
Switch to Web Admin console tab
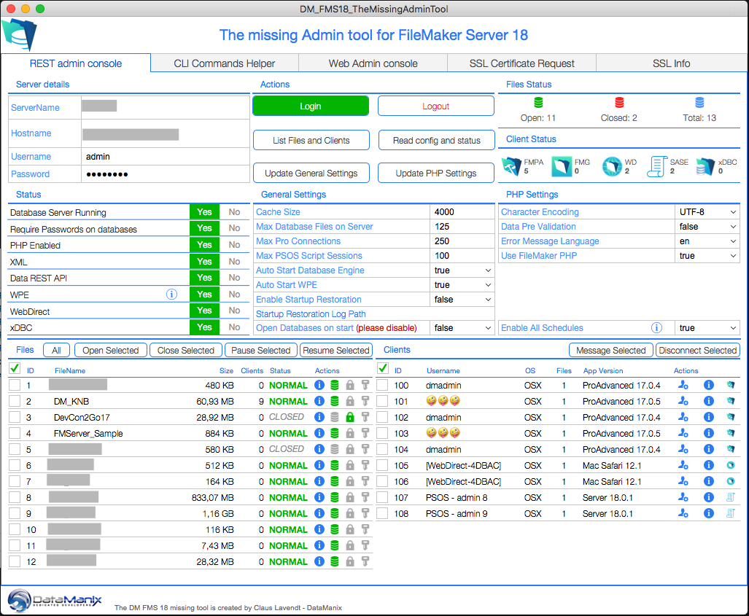pyautogui.click(x=373, y=63)
